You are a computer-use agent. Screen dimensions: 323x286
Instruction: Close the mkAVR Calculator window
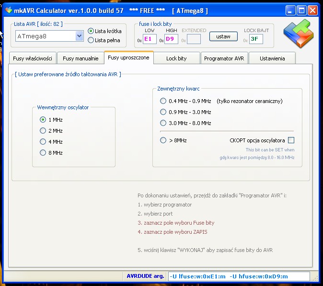click(x=313, y=10)
